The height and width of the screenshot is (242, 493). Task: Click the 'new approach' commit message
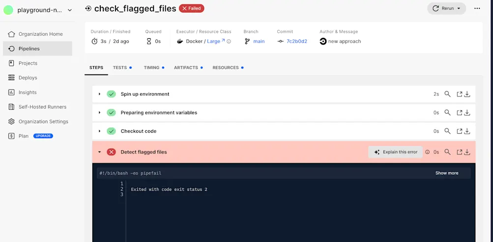click(345, 41)
